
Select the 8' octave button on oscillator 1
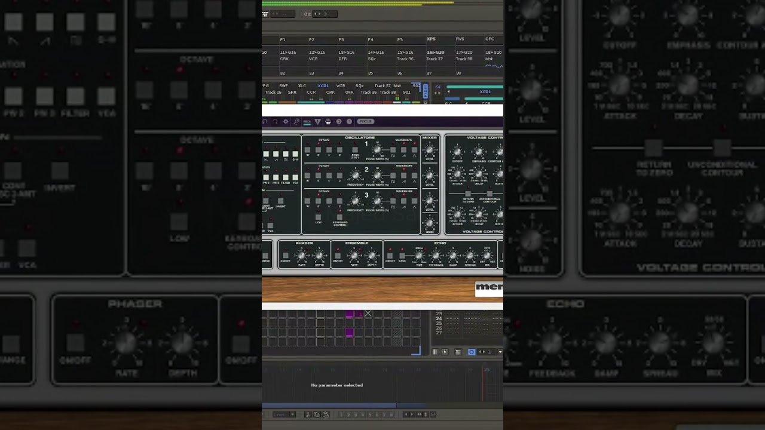tap(318, 150)
